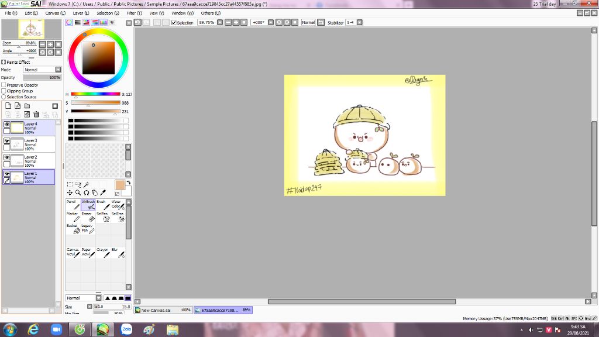Select the AirBrush tool
The image size is (599, 337).
(x=88, y=205)
